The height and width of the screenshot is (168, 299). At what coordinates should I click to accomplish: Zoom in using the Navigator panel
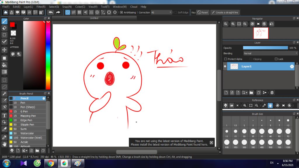(233, 24)
